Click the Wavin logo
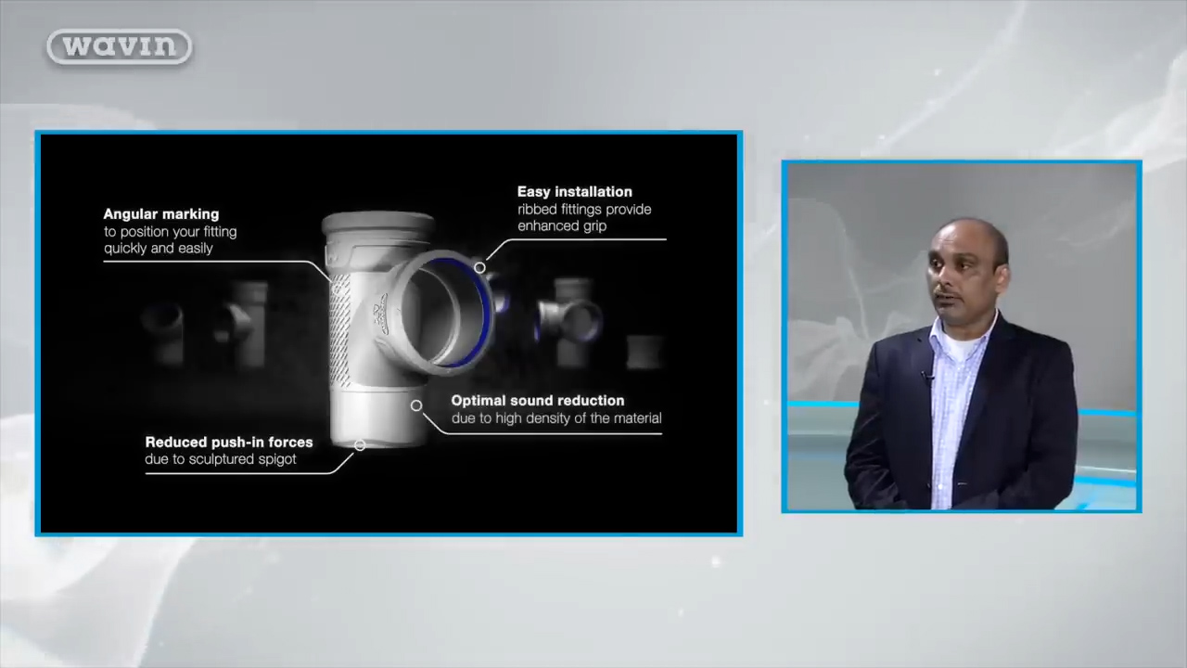Image resolution: width=1187 pixels, height=668 pixels. 119,46
